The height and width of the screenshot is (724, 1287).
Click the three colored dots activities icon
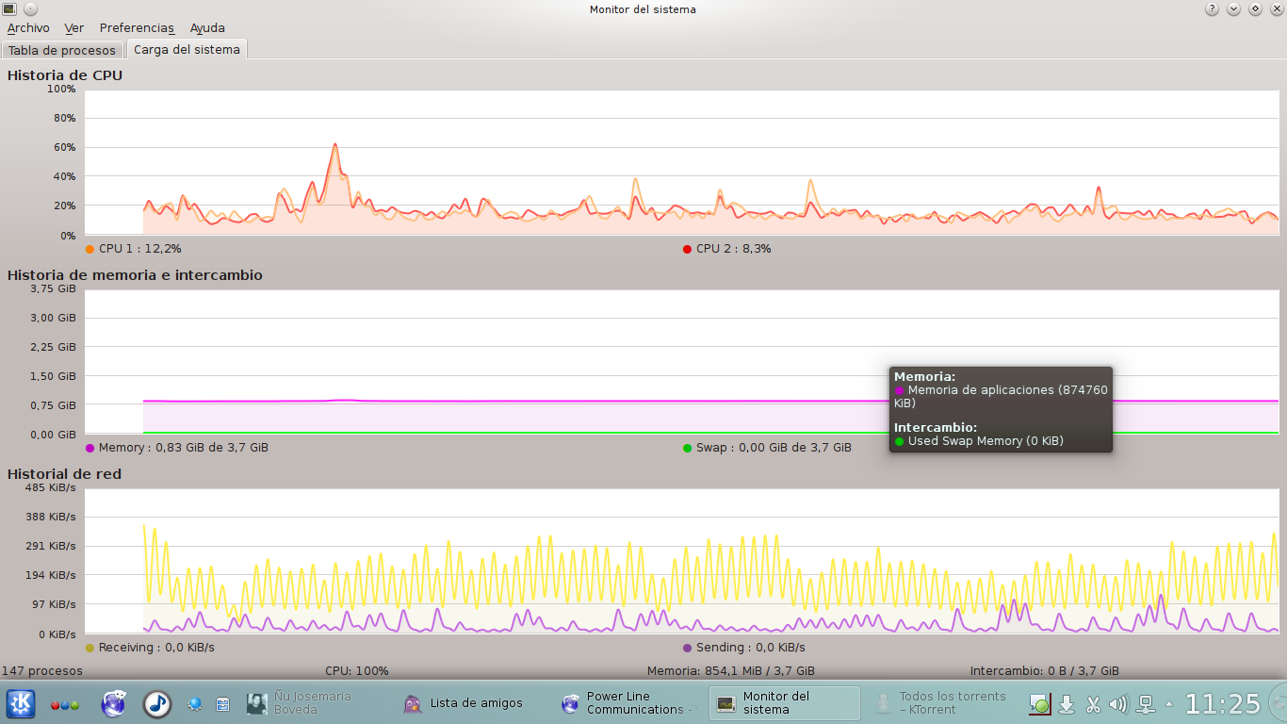pos(65,704)
